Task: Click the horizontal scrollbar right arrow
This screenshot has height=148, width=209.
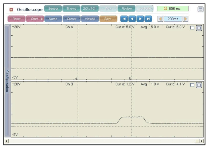Action: 201,141
